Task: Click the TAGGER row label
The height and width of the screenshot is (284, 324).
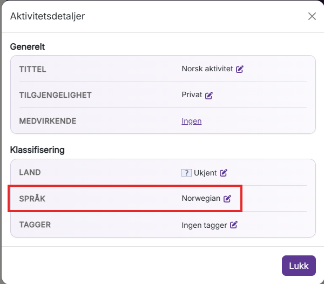Action: click(x=35, y=225)
